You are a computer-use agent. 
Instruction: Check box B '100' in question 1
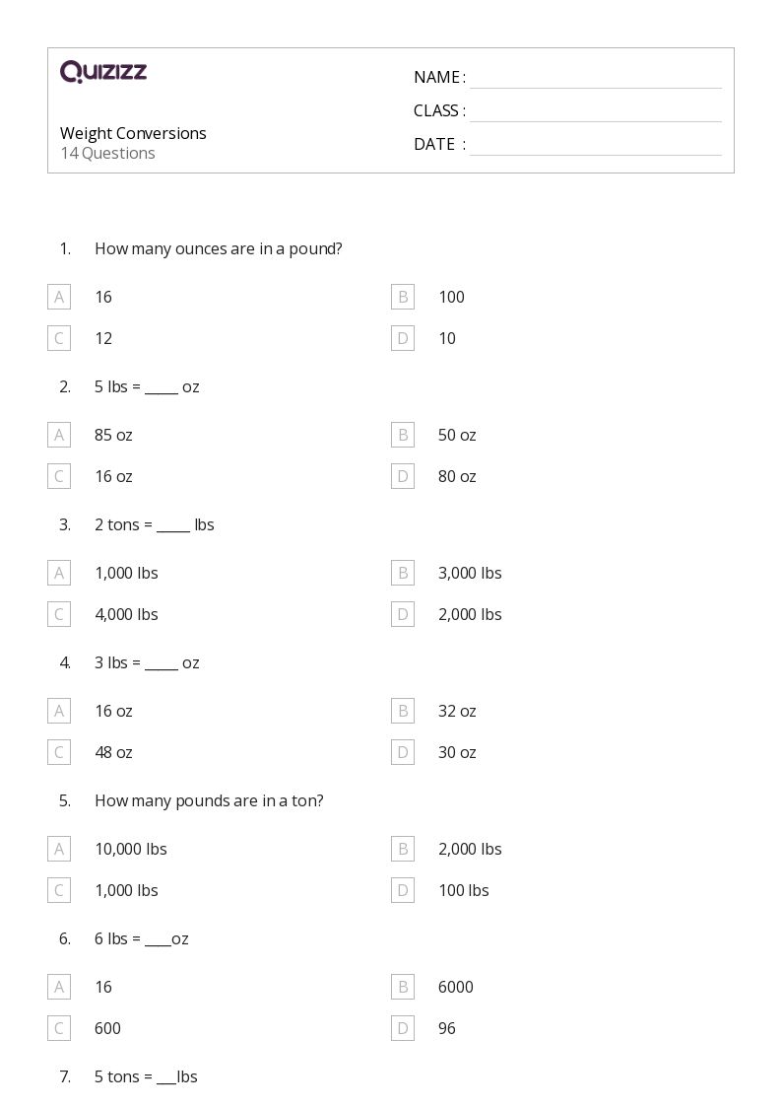(x=403, y=297)
